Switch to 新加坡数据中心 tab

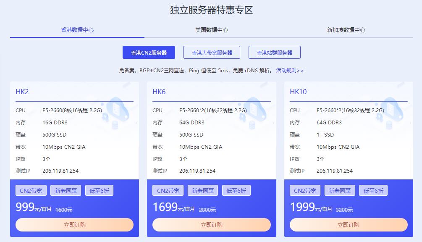pos(346,30)
